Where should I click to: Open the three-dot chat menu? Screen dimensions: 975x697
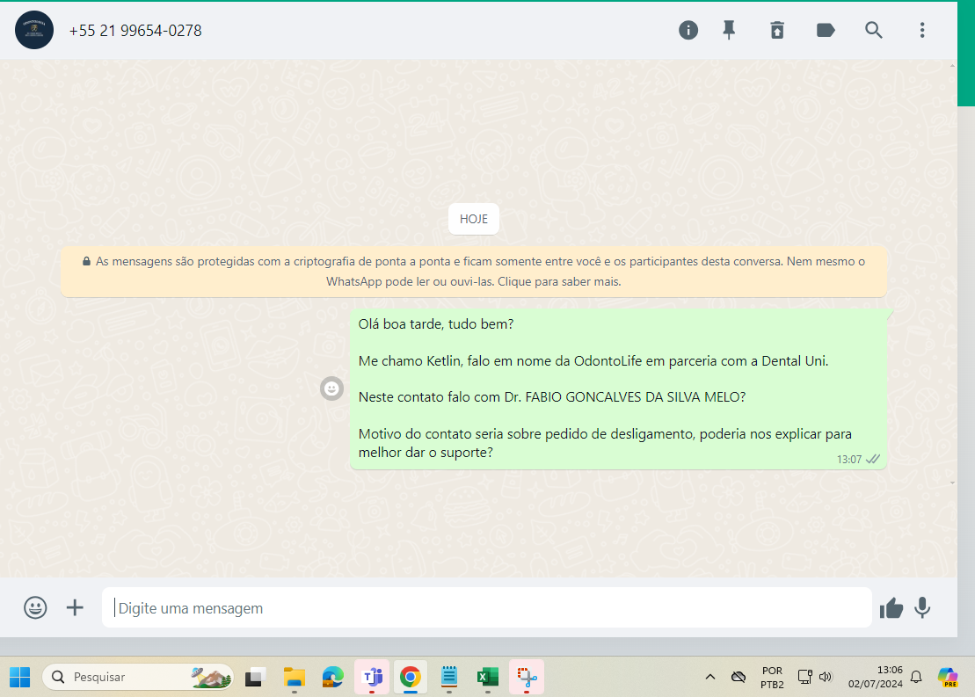click(922, 30)
